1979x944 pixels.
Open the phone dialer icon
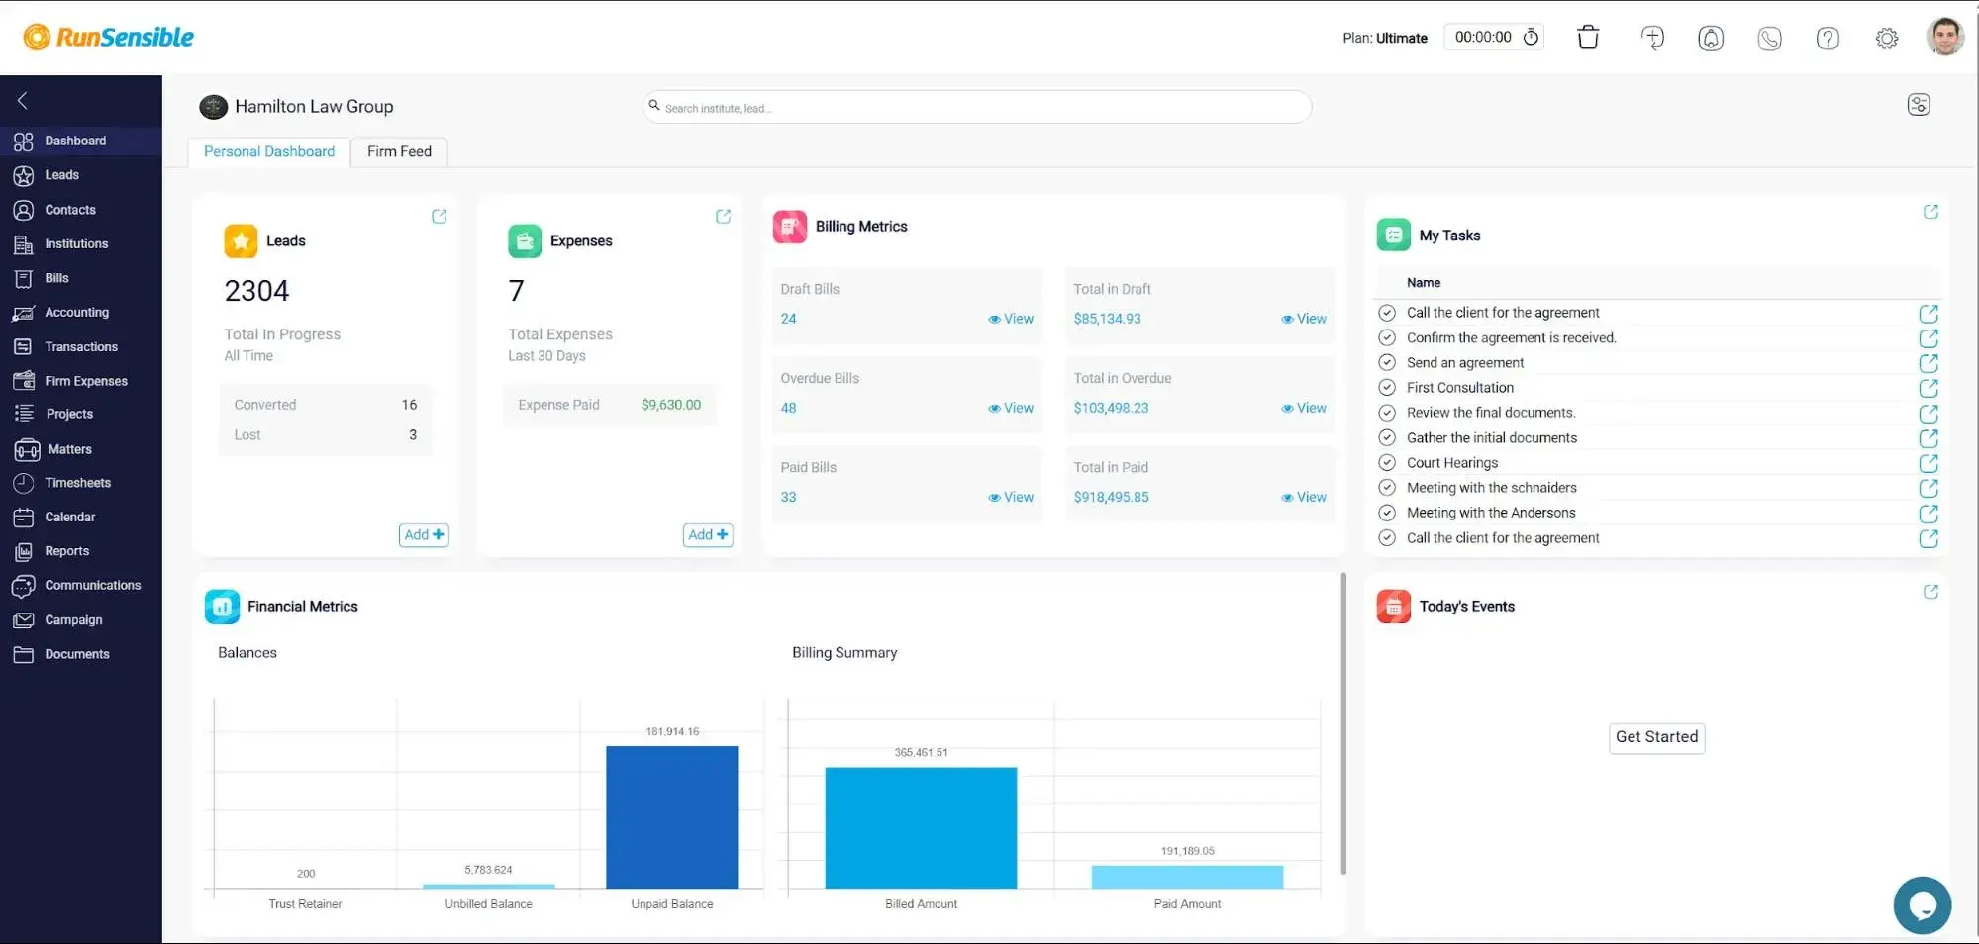[x=1769, y=38]
